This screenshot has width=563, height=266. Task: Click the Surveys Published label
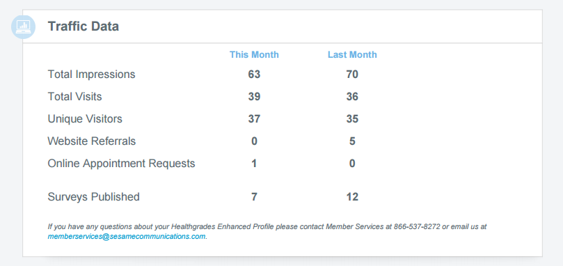(x=94, y=197)
